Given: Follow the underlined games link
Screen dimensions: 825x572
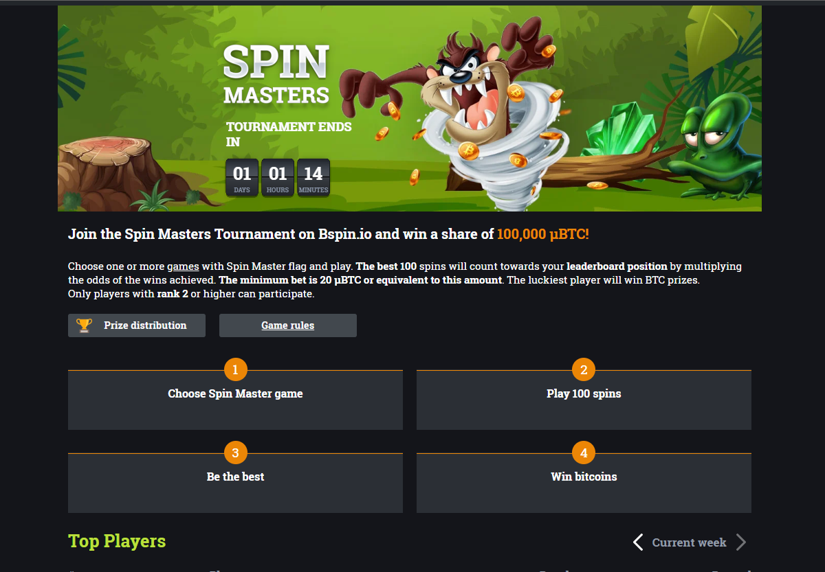Looking at the screenshot, I should pyautogui.click(x=183, y=266).
